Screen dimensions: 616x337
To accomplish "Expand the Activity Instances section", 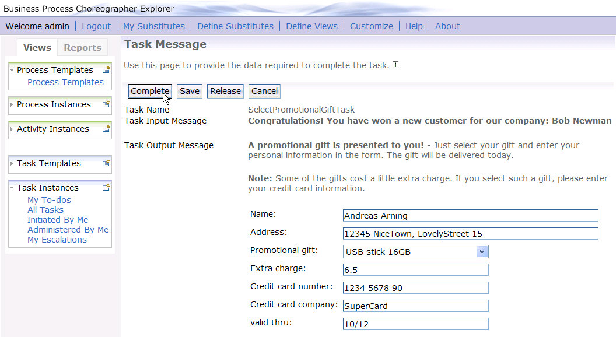I will [12, 129].
